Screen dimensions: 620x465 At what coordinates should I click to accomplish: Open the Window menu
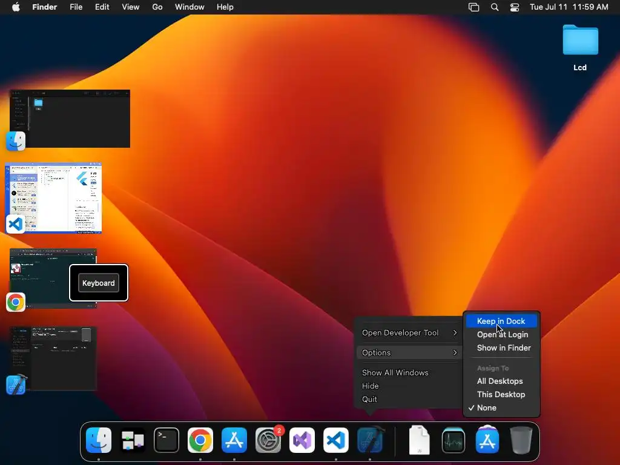pyautogui.click(x=190, y=7)
